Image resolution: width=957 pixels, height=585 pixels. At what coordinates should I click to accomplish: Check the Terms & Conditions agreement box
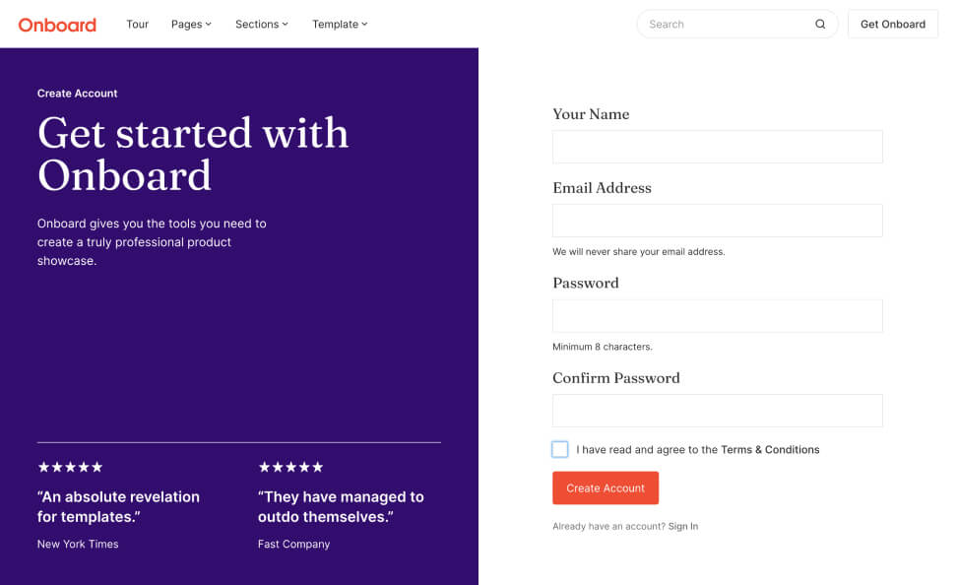tap(560, 450)
